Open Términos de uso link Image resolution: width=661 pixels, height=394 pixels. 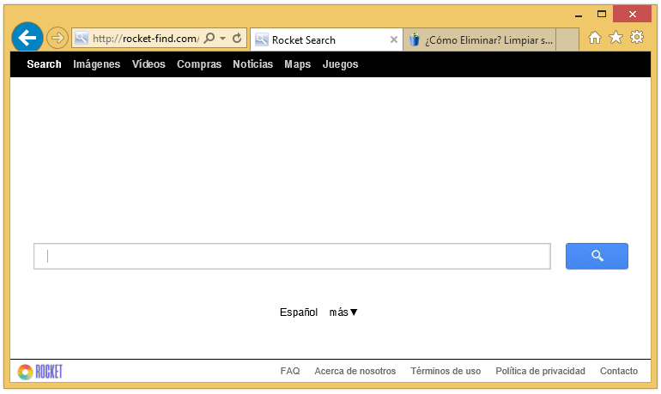tap(446, 371)
